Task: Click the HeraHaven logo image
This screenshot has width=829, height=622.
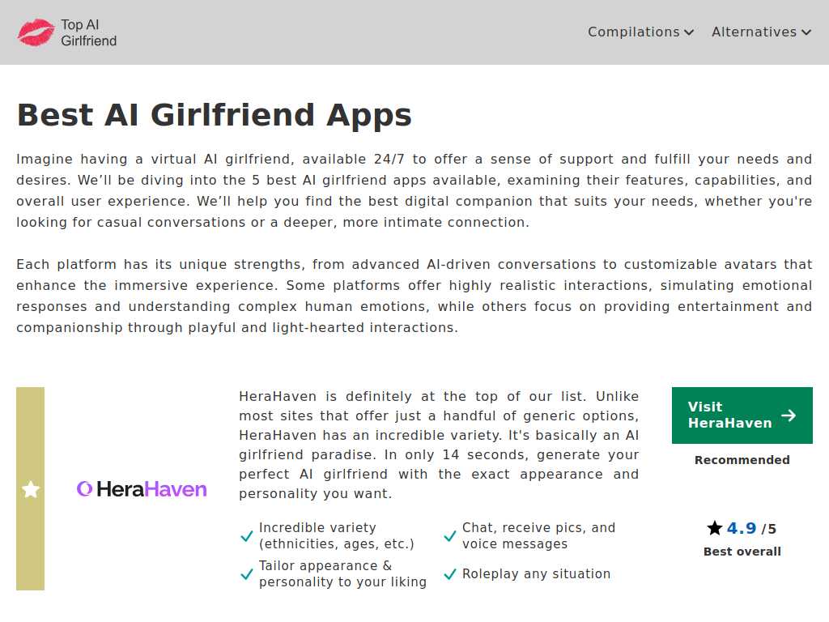Action: click(142, 488)
